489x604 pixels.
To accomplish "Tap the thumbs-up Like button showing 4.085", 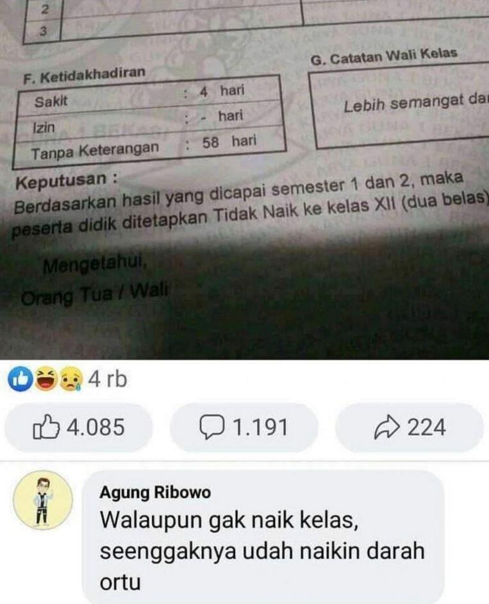I will (x=79, y=428).
